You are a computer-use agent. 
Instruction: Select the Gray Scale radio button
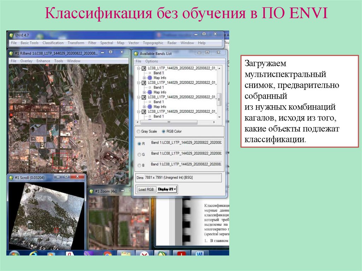pyautogui.click(x=139, y=131)
